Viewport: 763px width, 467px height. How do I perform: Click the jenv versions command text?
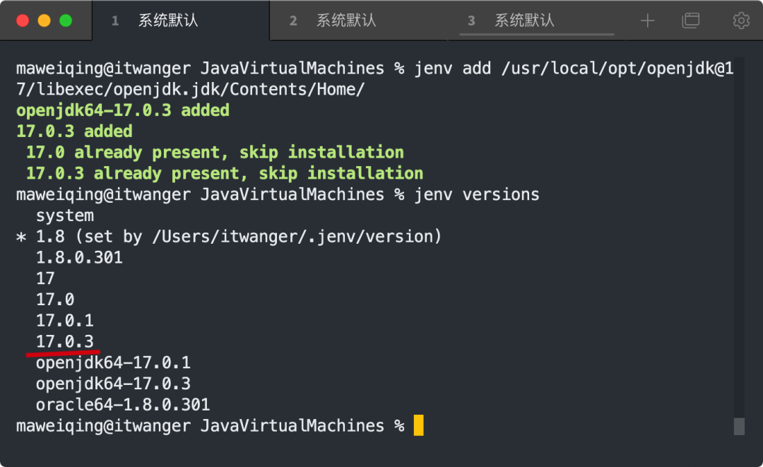pos(477,194)
